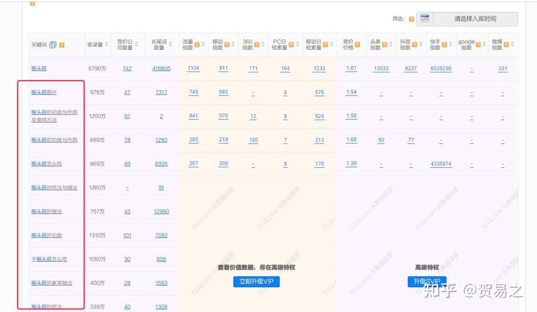Sort by 流量指数 using its arrows
The image size is (537, 312).
203,44
